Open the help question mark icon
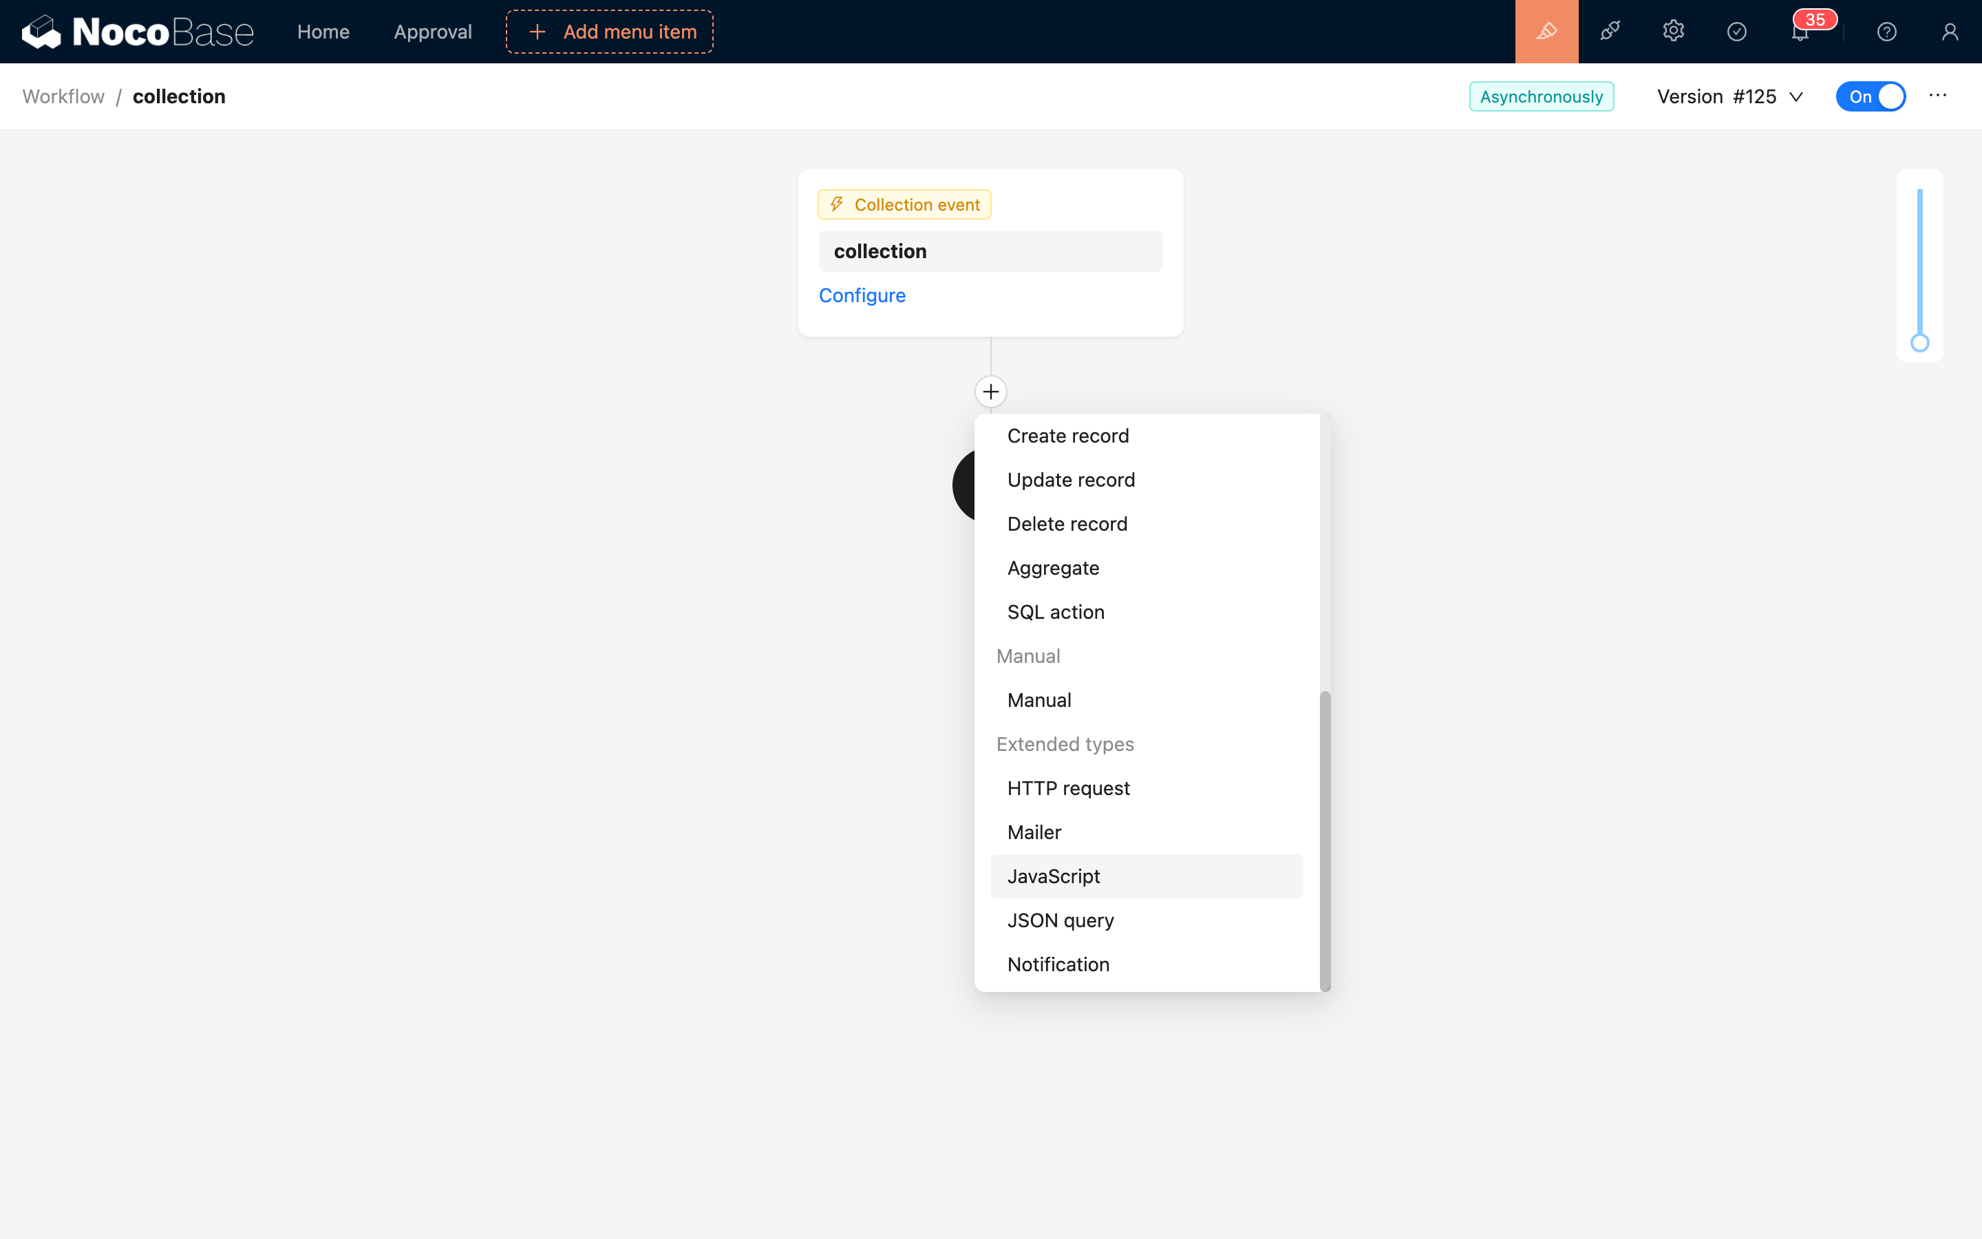Image resolution: width=1982 pixels, height=1239 pixels. [x=1886, y=32]
